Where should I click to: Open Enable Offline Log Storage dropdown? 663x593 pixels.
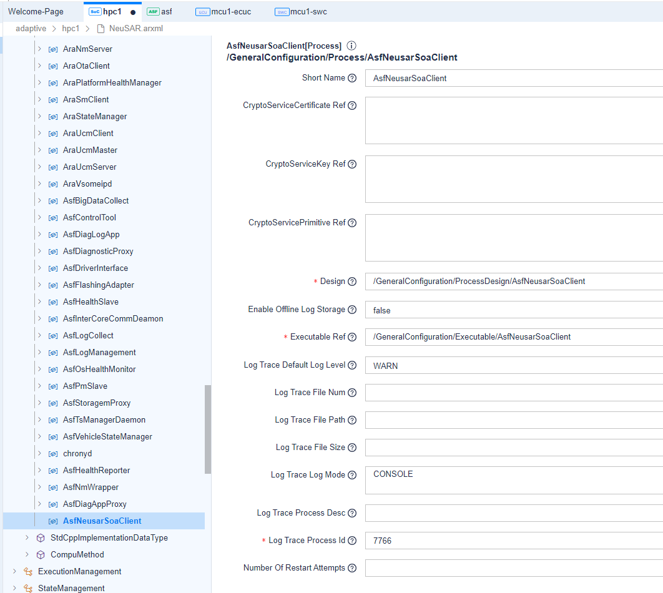pyautogui.click(x=513, y=310)
